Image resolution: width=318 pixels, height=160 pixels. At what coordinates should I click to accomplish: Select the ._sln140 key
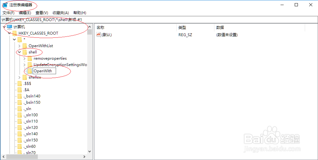31,134
